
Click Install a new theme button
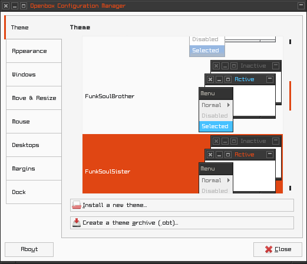pos(182,205)
